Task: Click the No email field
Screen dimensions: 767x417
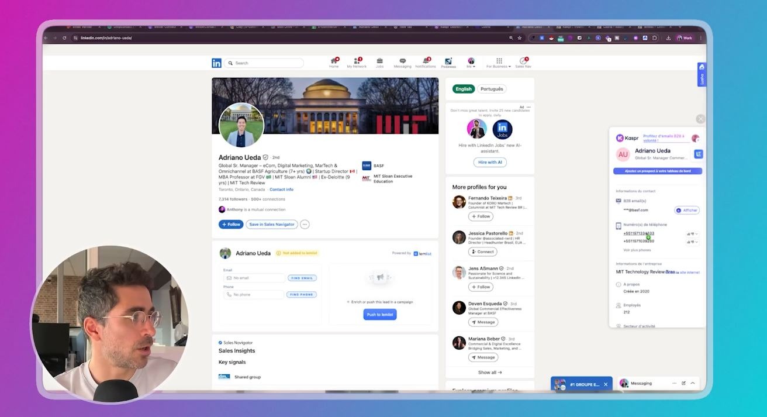Action: 254,278
